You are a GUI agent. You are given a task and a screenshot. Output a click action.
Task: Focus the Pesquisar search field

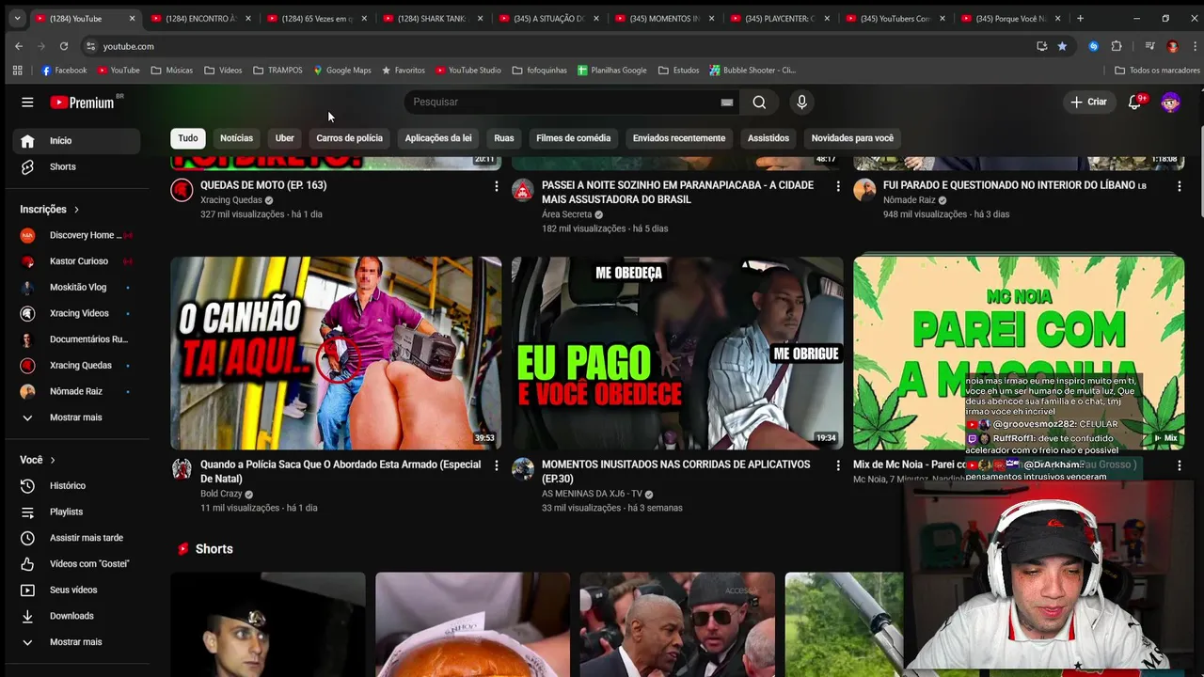point(564,102)
